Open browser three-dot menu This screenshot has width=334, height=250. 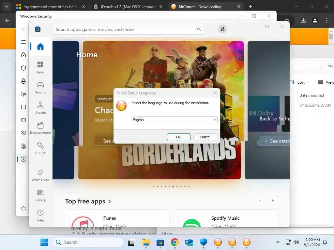[327, 21]
